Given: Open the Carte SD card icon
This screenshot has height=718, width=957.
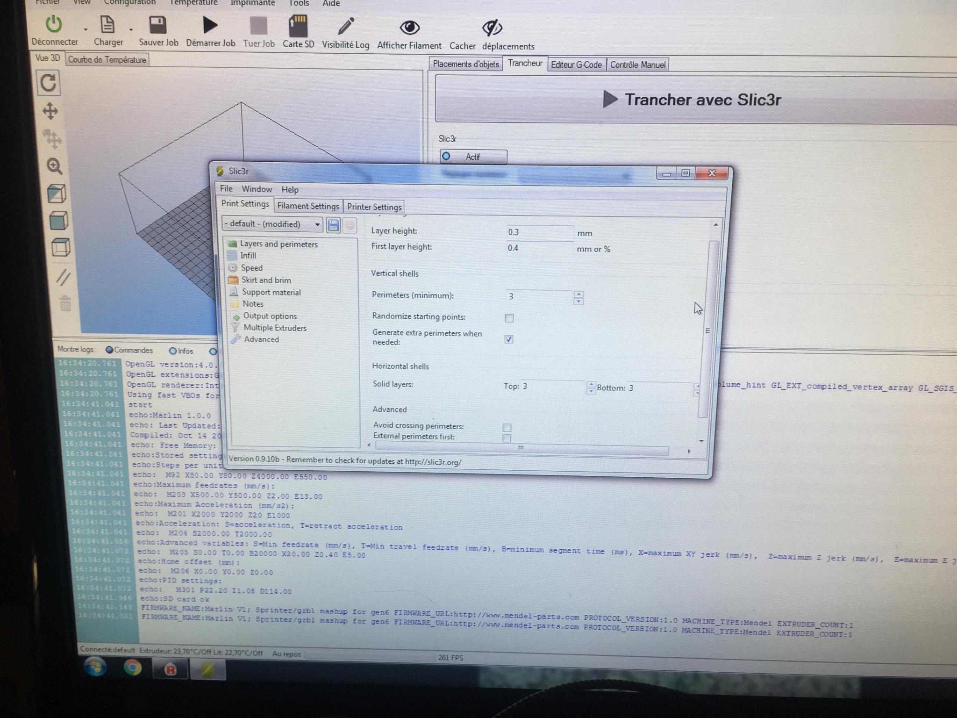Looking at the screenshot, I should pos(298,26).
